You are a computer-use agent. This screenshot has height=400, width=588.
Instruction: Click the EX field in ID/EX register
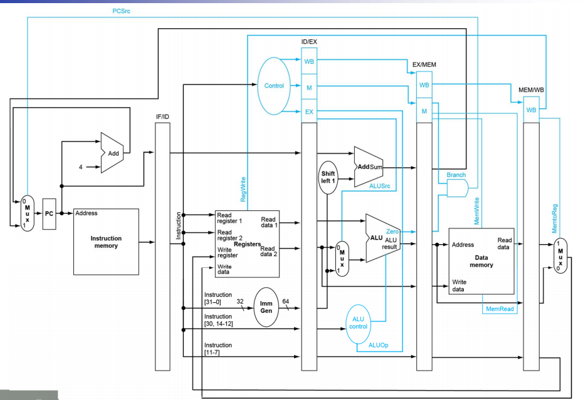click(309, 111)
